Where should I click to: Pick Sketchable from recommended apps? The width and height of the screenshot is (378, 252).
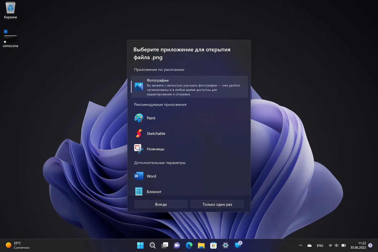189,134
